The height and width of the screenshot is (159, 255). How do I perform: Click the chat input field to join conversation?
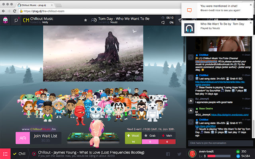(220, 143)
